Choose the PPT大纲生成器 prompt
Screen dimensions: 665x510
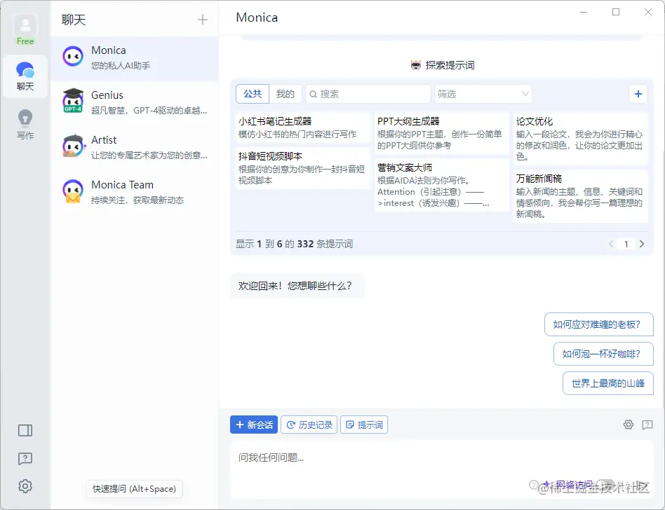pos(441,133)
